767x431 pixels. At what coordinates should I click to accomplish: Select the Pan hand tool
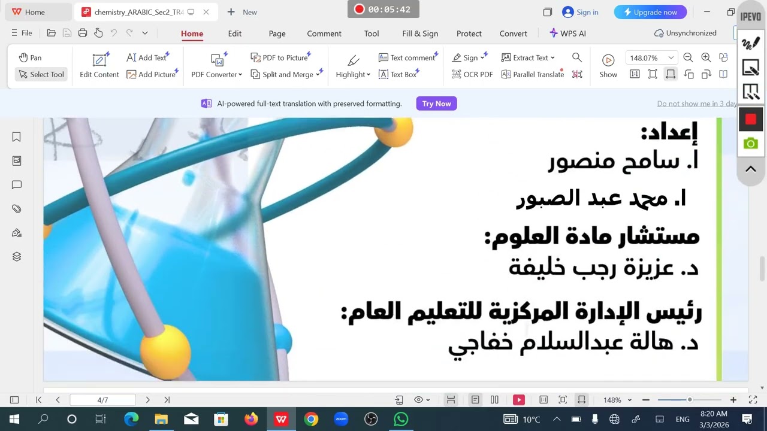click(x=30, y=57)
